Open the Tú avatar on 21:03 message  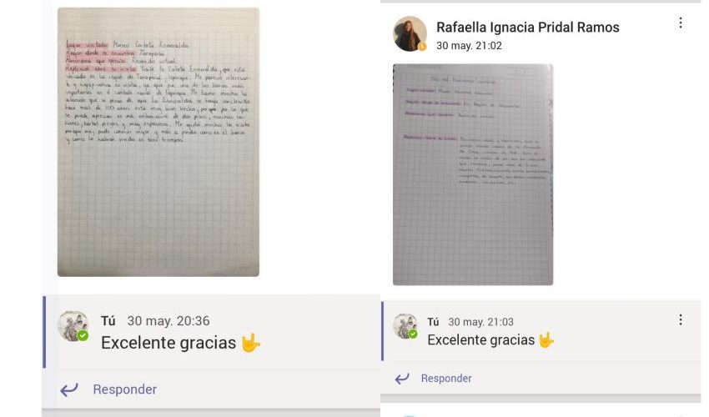click(405, 326)
